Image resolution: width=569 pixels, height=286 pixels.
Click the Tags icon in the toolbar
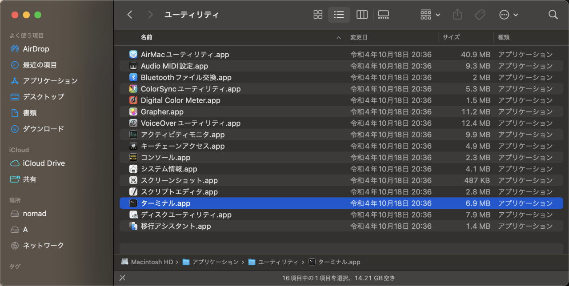tap(480, 15)
